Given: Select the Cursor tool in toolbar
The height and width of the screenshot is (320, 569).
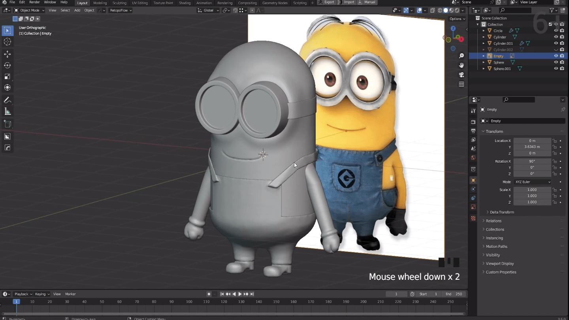Looking at the screenshot, I should point(7,42).
